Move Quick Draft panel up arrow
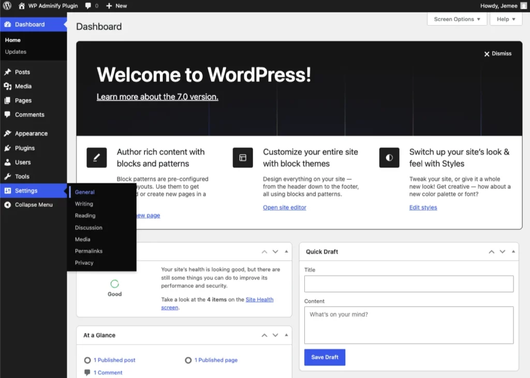530x378 pixels. (492, 252)
